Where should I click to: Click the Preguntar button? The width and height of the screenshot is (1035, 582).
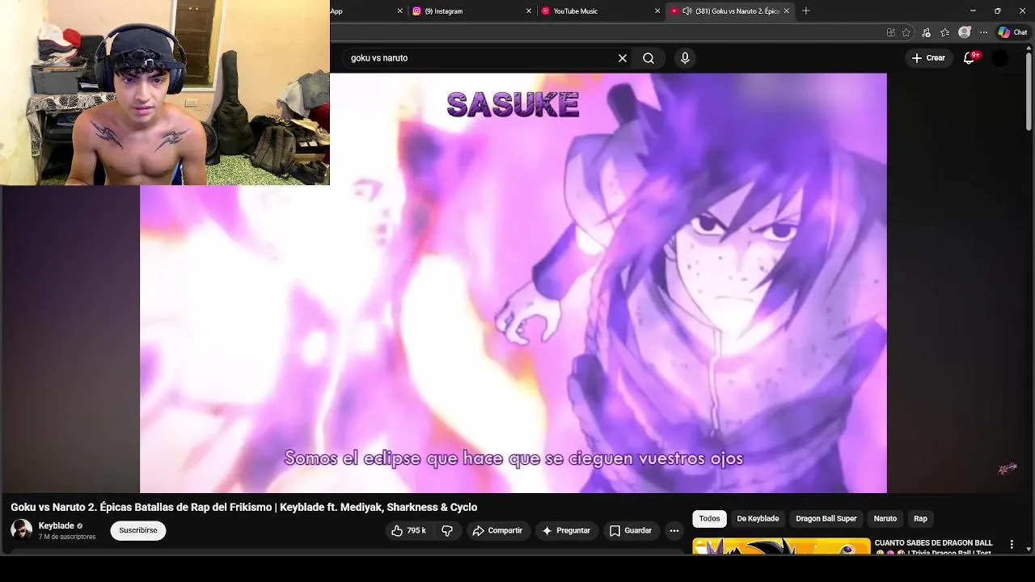tap(566, 531)
